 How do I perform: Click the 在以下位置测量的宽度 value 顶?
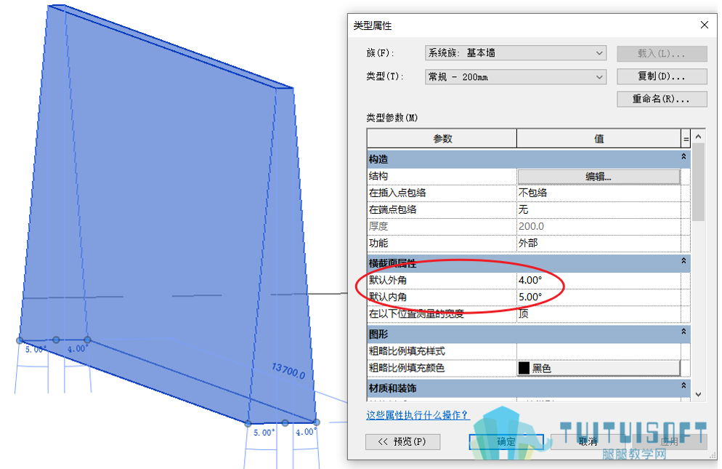598,314
